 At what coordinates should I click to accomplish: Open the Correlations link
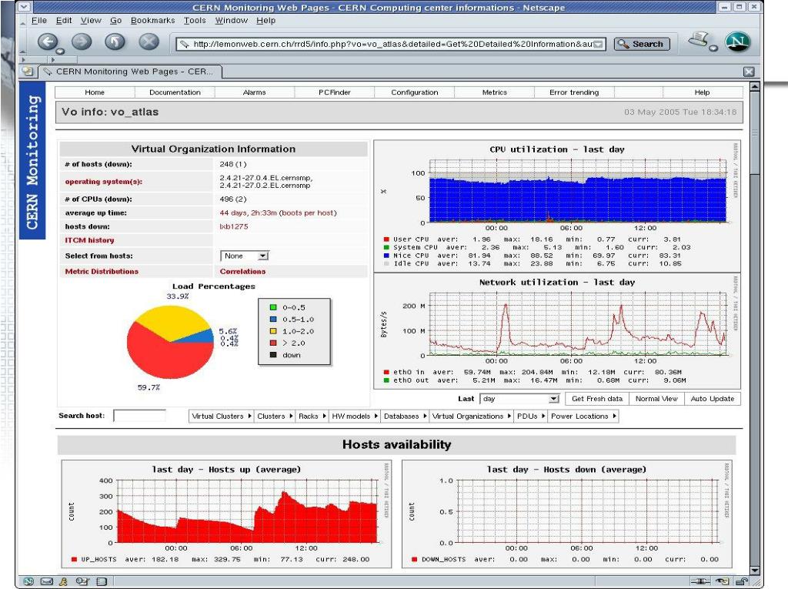coord(242,271)
